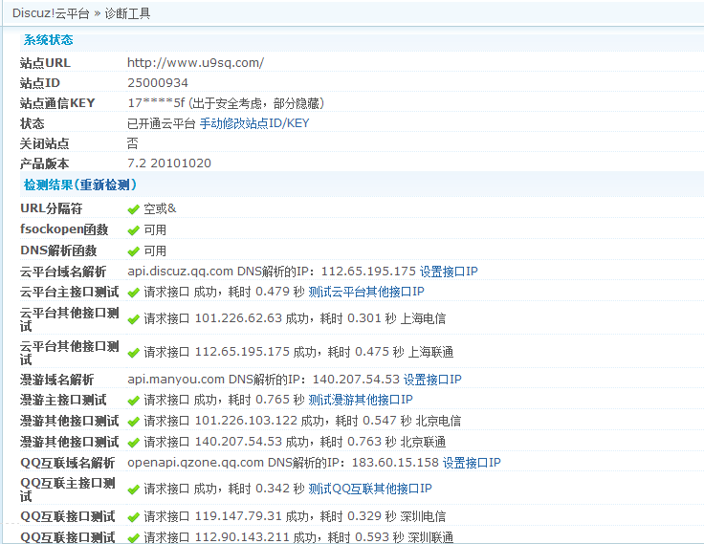Click green checkmark beside URL分隔符
704x544 pixels.
click(133, 209)
